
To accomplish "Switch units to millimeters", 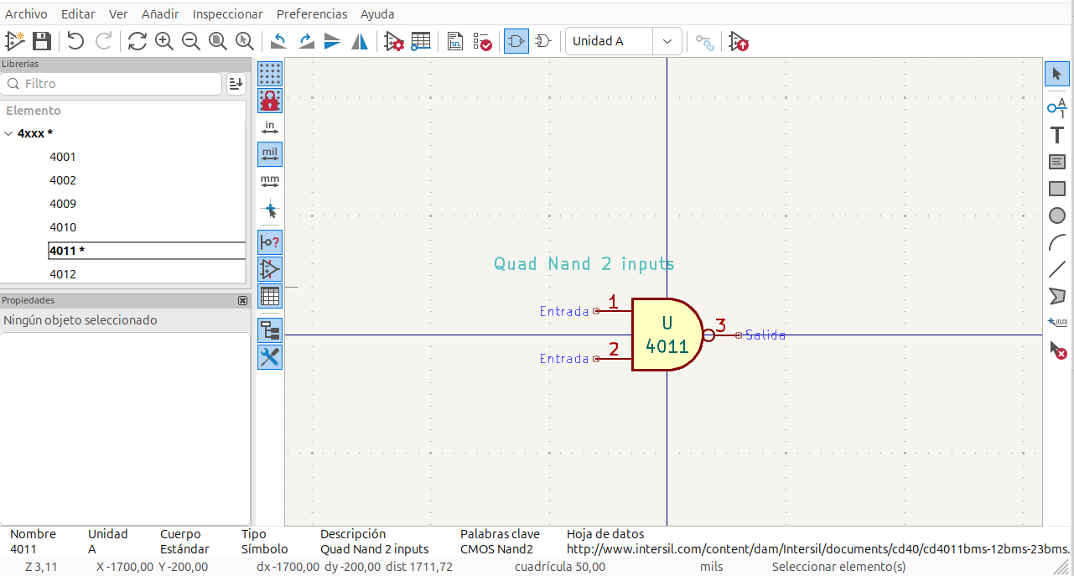I will (x=270, y=181).
